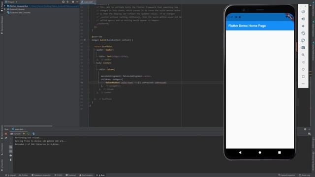Click the 'return Scaffold(' code line

coord(103,47)
